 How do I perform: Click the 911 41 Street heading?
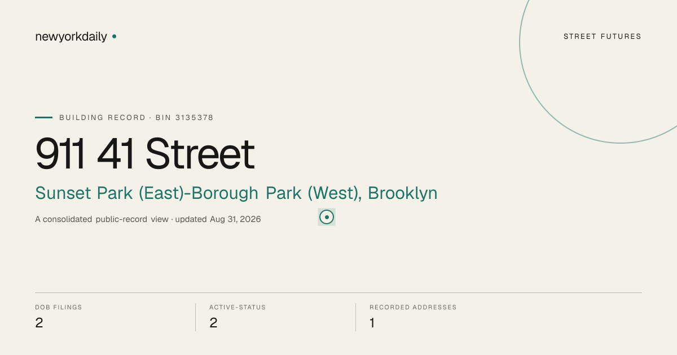(x=145, y=154)
